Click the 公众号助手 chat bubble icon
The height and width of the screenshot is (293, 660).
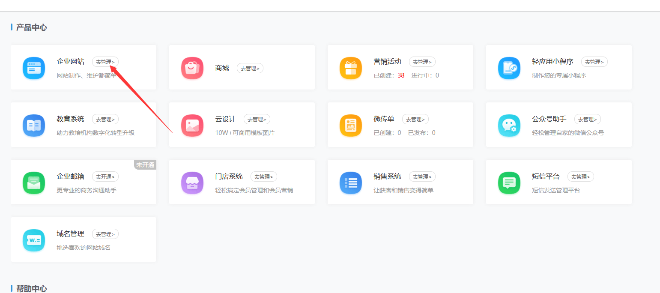tap(509, 125)
